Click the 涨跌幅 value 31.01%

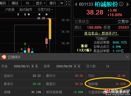[121, 84]
